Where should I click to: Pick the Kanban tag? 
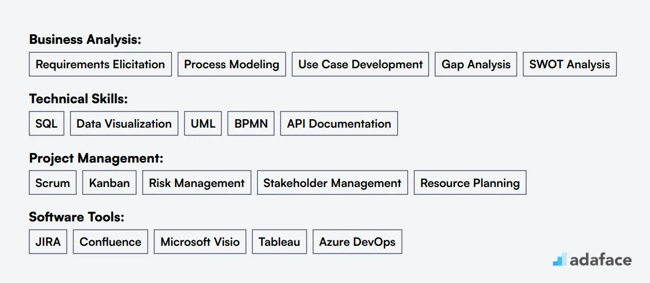click(x=109, y=183)
